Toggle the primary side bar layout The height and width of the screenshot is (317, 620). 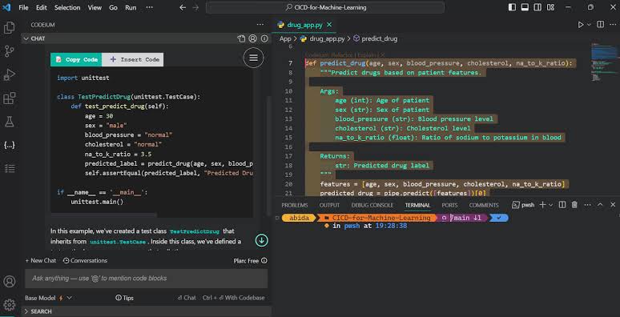(512, 7)
